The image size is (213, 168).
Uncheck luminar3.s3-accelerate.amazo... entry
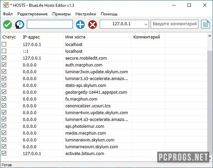tap(4, 78)
